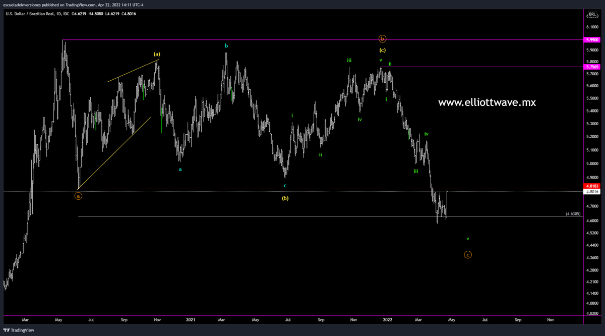605x336 pixels.
Task: Click the (4.6305) level label
Action: pos(573,214)
